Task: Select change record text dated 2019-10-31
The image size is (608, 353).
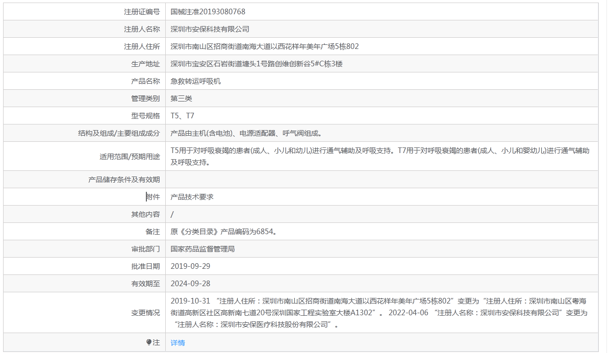Action: [379, 313]
